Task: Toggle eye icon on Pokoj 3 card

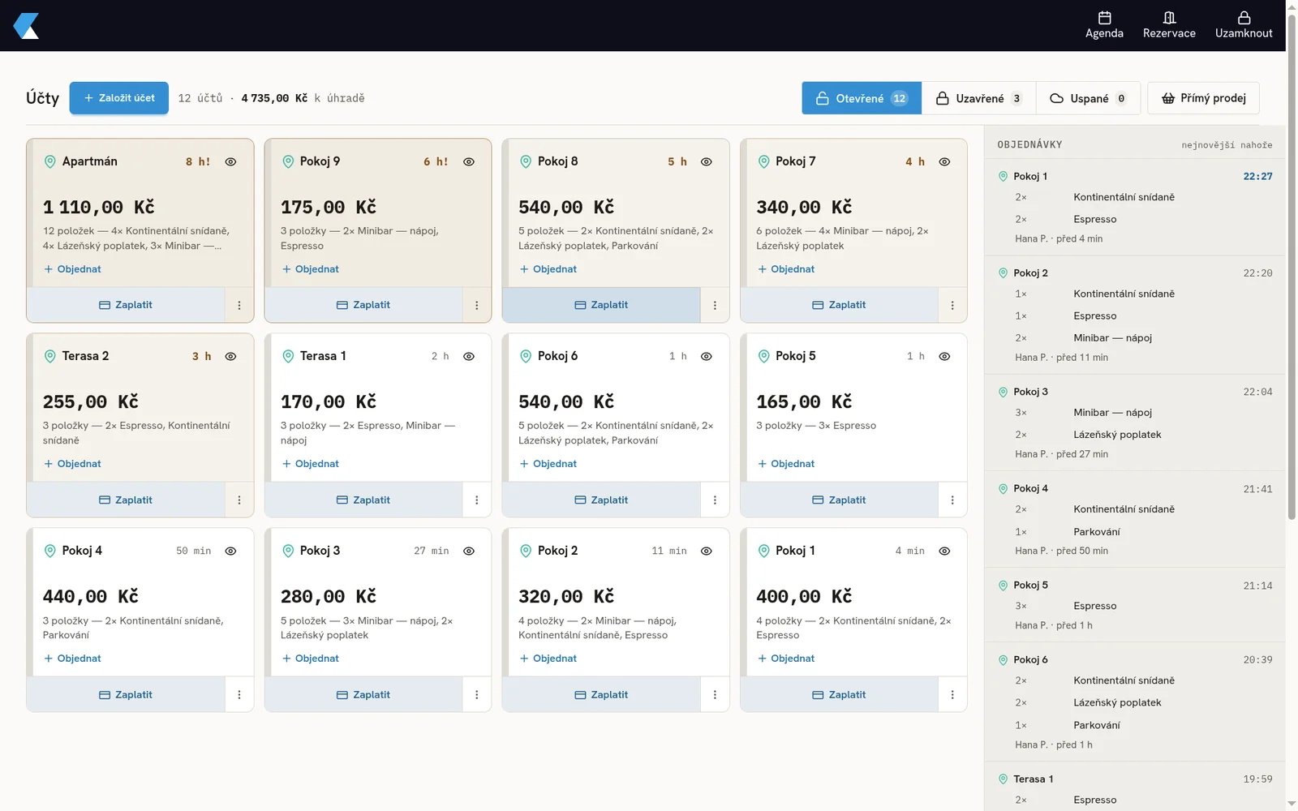Action: [469, 551]
